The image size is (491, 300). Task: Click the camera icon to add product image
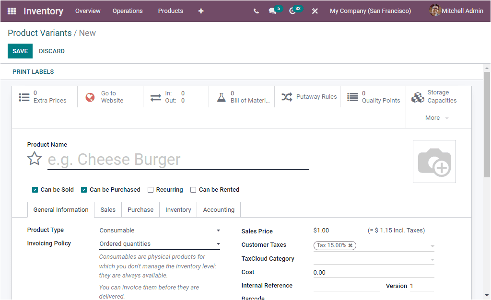coord(434,161)
